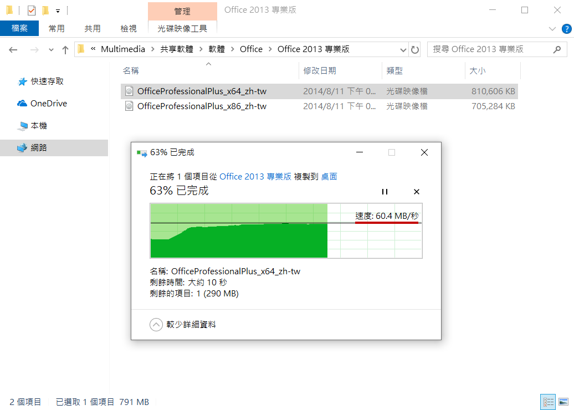Viewport: 574px width, 410px height.
Task: Click the x64 file's modified date cell
Action: (339, 91)
